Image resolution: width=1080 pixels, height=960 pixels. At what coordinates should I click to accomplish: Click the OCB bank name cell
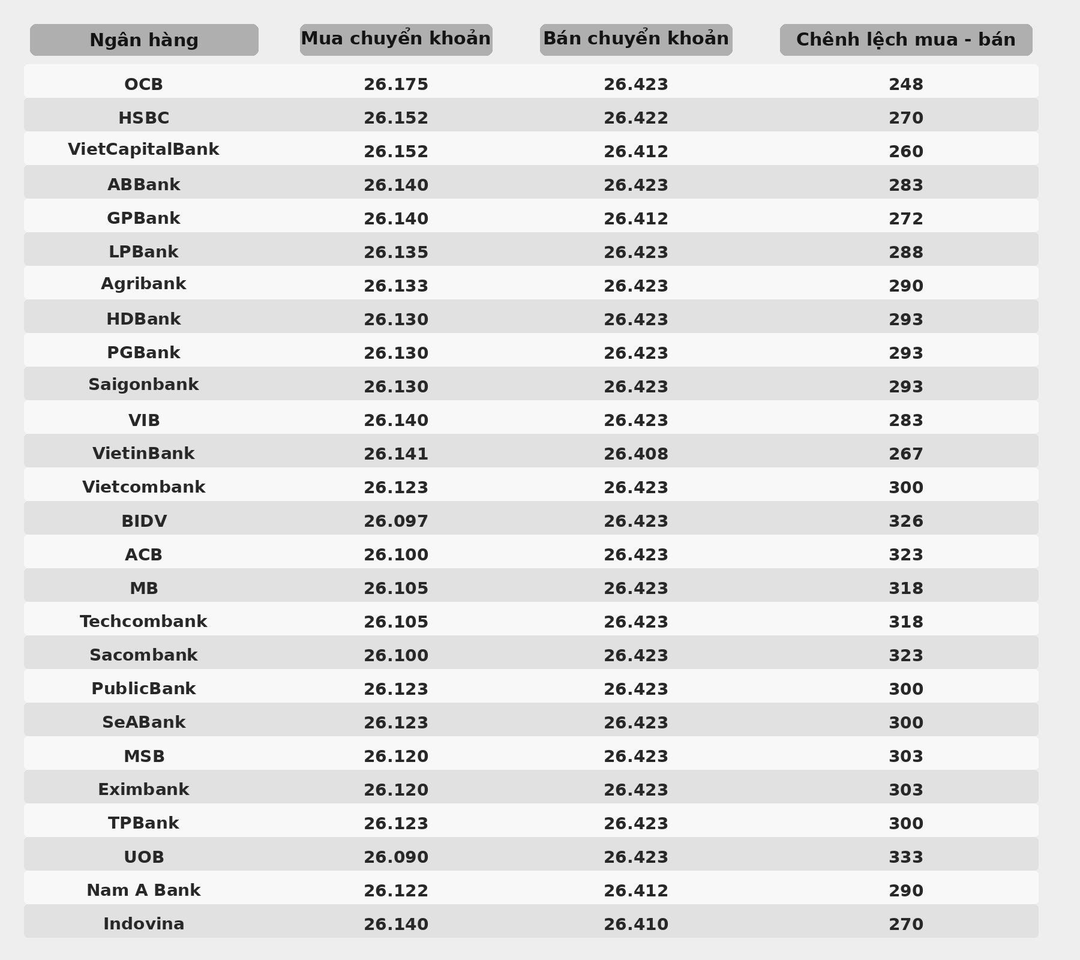[x=144, y=85]
